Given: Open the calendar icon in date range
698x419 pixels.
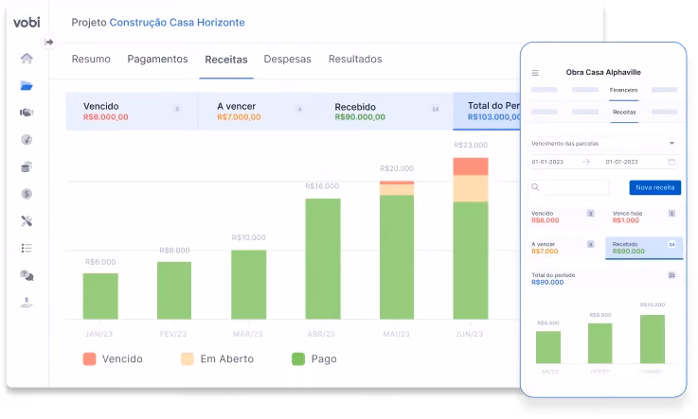Looking at the screenshot, I should [x=671, y=162].
